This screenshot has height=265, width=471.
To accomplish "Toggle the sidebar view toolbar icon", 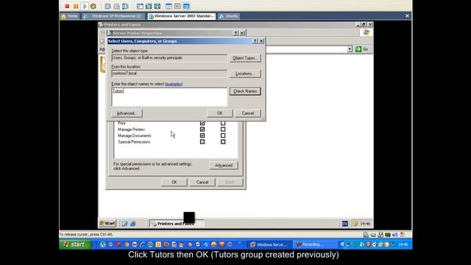I will tap(140, 6).
